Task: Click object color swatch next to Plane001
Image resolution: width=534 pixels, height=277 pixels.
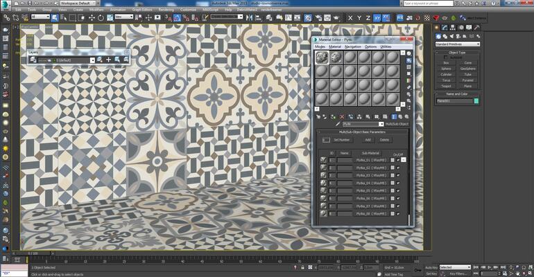Action: [476, 101]
